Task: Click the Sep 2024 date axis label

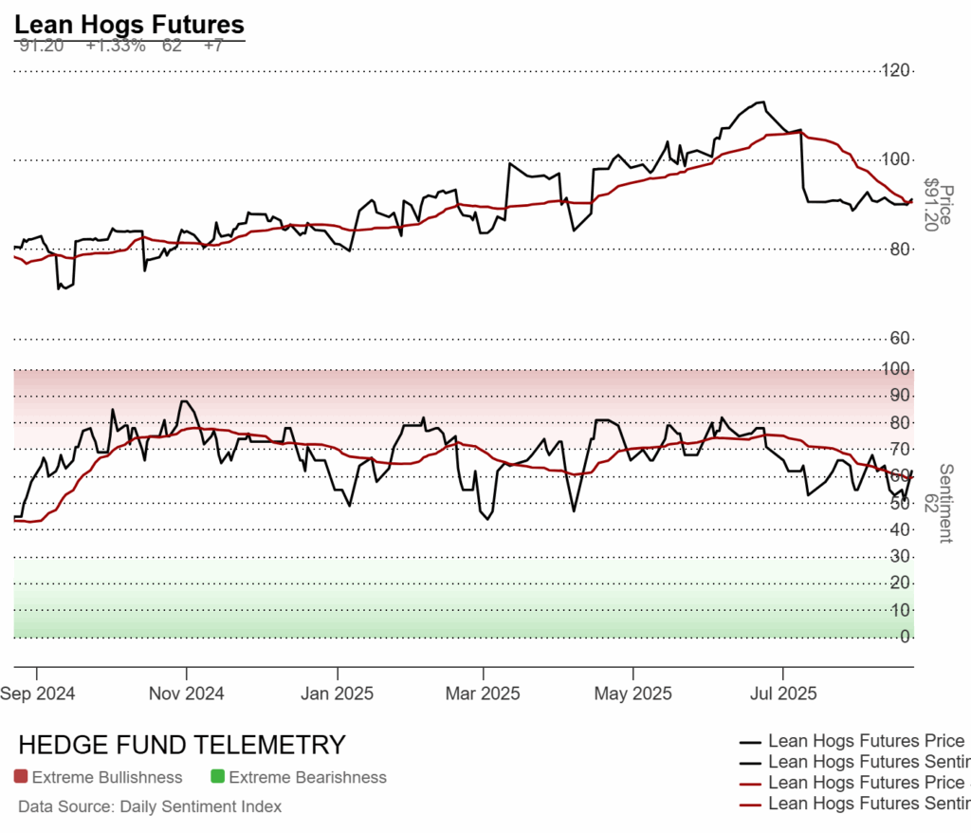Action: [x=38, y=694]
